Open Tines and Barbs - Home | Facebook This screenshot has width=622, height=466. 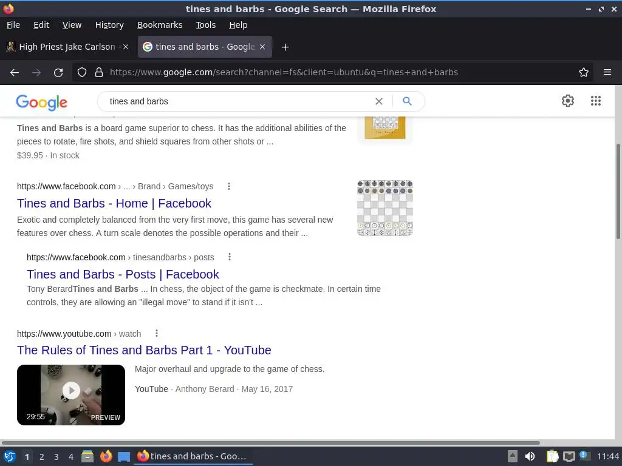114,203
